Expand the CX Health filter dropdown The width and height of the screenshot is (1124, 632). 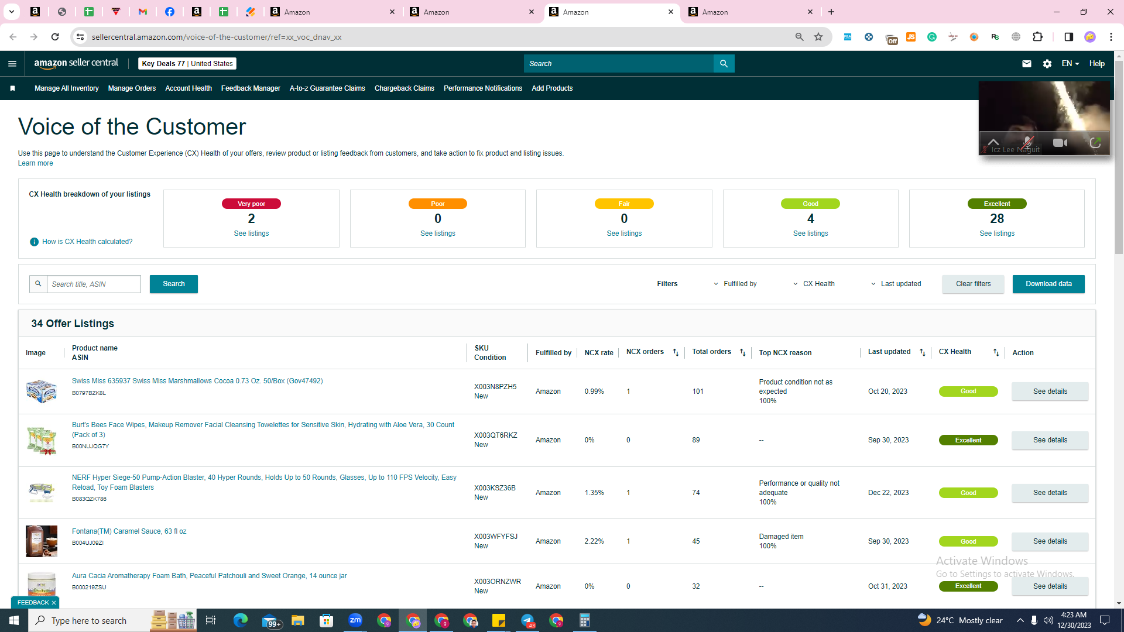tap(814, 284)
